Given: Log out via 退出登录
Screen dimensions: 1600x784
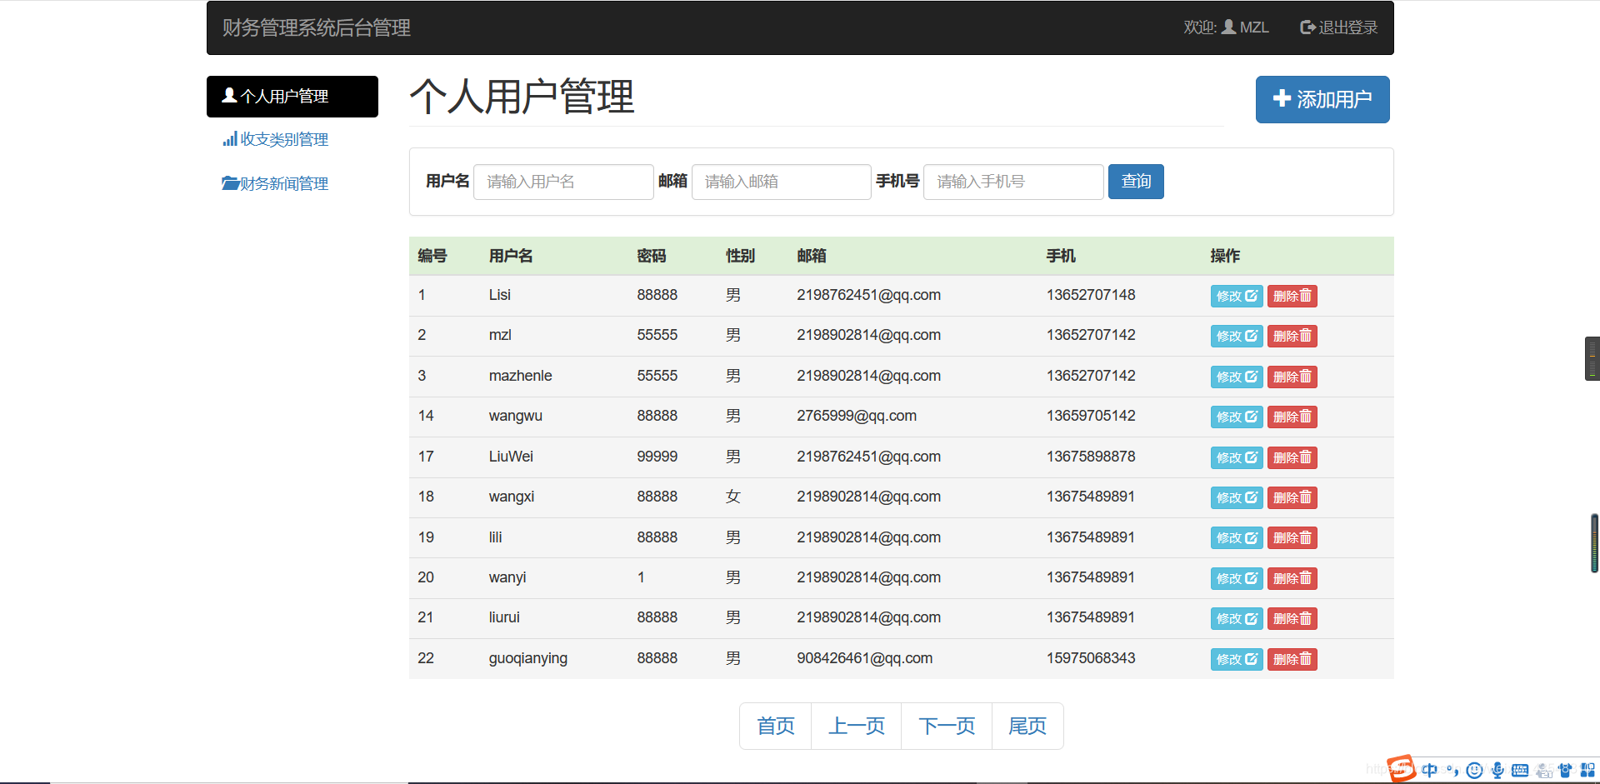Looking at the screenshot, I should 1338,27.
